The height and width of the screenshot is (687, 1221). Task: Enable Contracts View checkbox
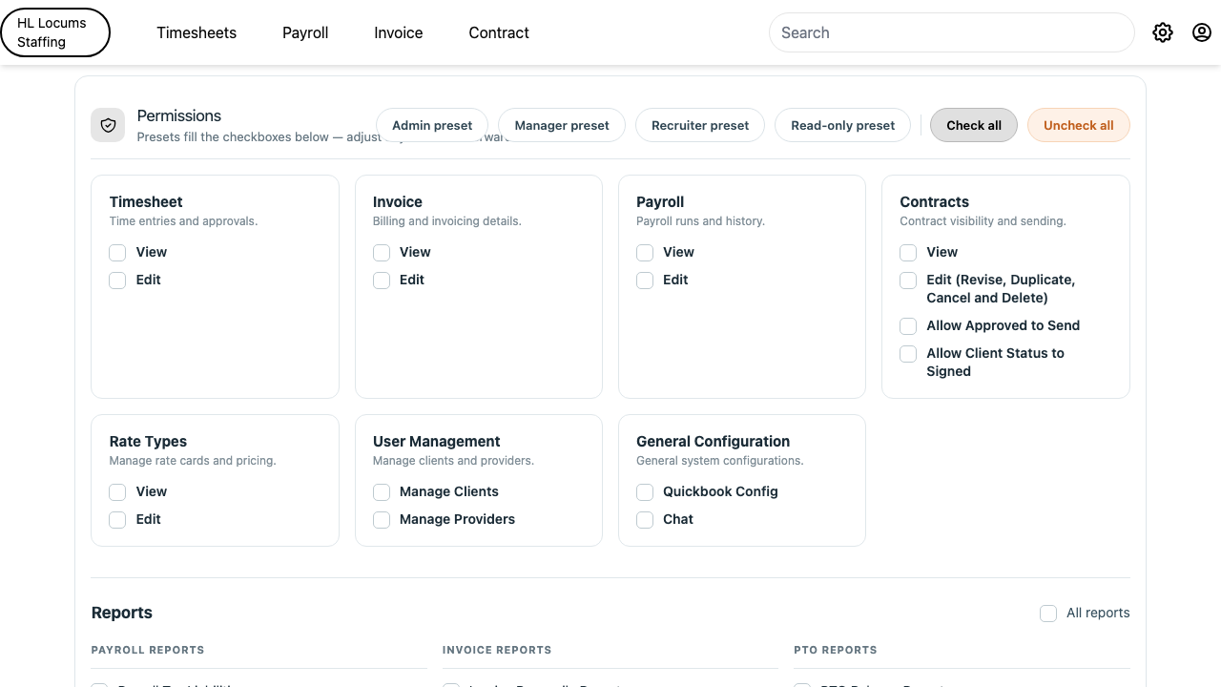click(908, 253)
